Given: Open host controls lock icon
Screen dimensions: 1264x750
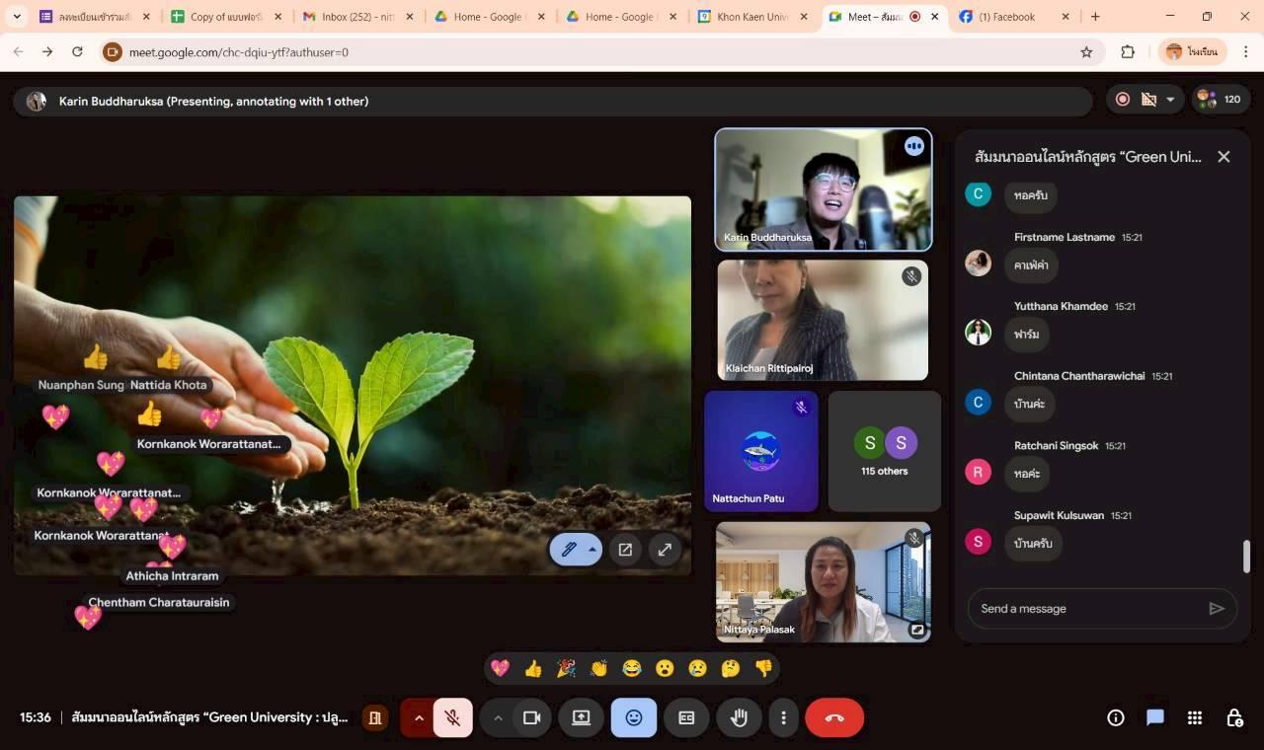Looking at the screenshot, I should tap(1234, 717).
